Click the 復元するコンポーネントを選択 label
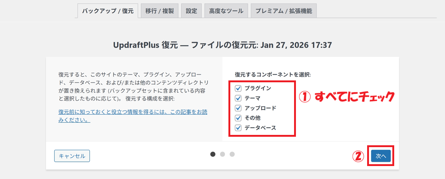The width and height of the screenshot is (445, 179). click(x=273, y=74)
